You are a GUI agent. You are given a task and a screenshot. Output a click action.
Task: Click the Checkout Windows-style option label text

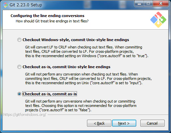[76, 40]
